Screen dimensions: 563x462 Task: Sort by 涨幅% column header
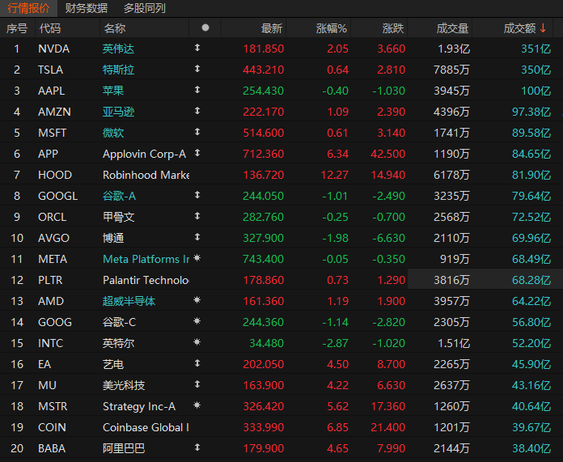[331, 28]
